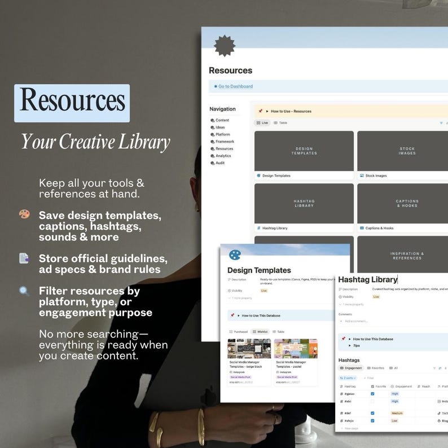Switch to the Table view tab in Design Templates
The width and height of the screenshot is (448, 448).
[278, 332]
